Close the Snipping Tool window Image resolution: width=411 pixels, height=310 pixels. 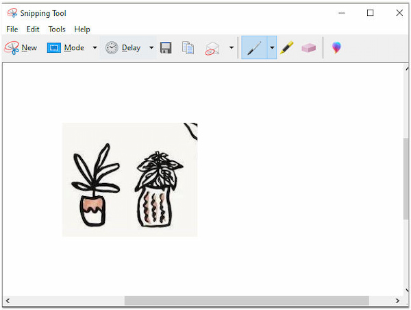click(399, 13)
